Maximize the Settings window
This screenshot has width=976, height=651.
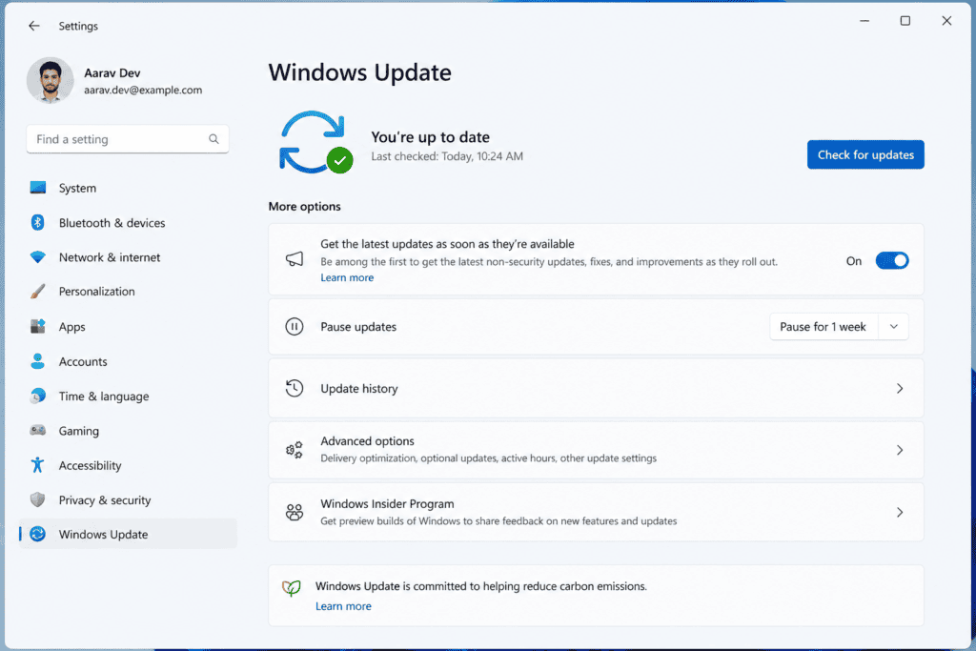(x=905, y=21)
